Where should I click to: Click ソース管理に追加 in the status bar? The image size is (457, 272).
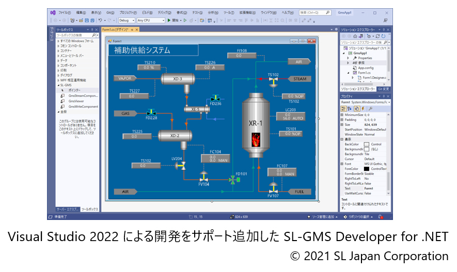[323, 217]
